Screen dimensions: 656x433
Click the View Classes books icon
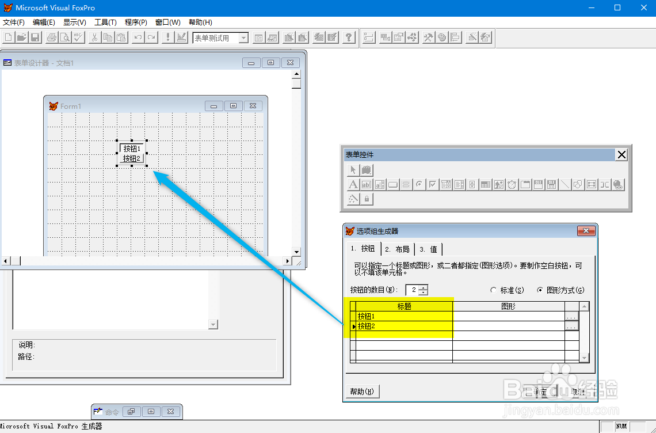coord(367,170)
